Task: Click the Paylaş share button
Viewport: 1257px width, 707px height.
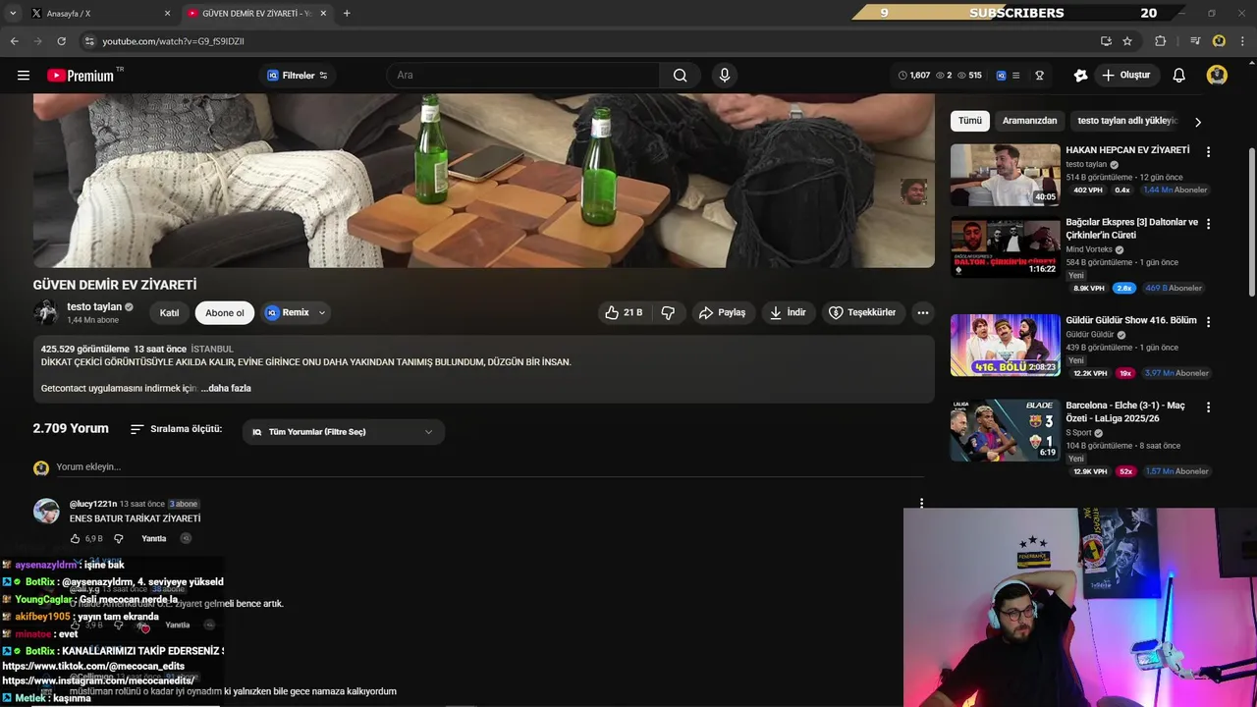Action: coord(723,312)
